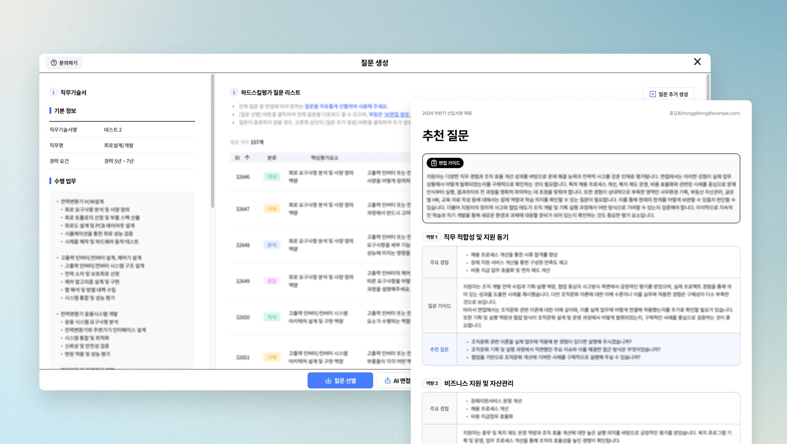The image size is (787, 444).
Task: Click the step 2 circle for 하드스킬평가
Action: [234, 93]
